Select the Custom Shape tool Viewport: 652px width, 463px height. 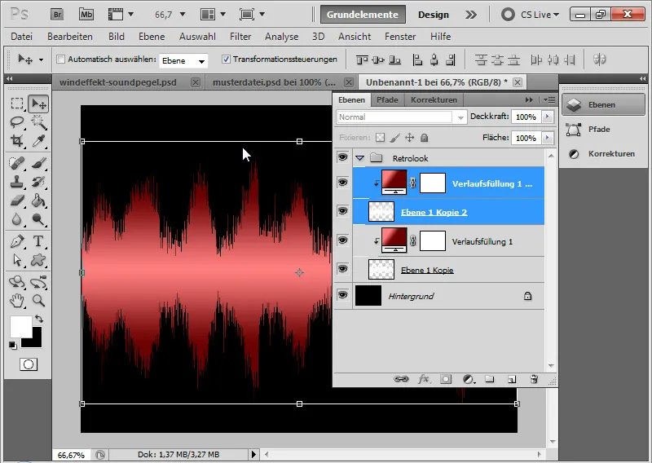tap(38, 260)
